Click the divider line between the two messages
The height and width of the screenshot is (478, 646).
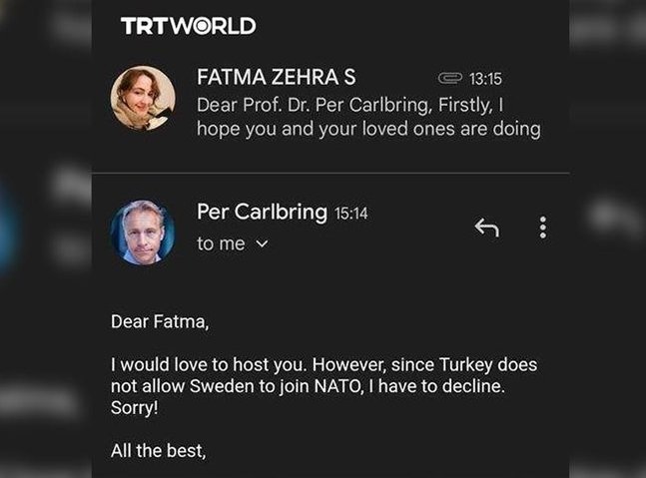click(x=329, y=173)
